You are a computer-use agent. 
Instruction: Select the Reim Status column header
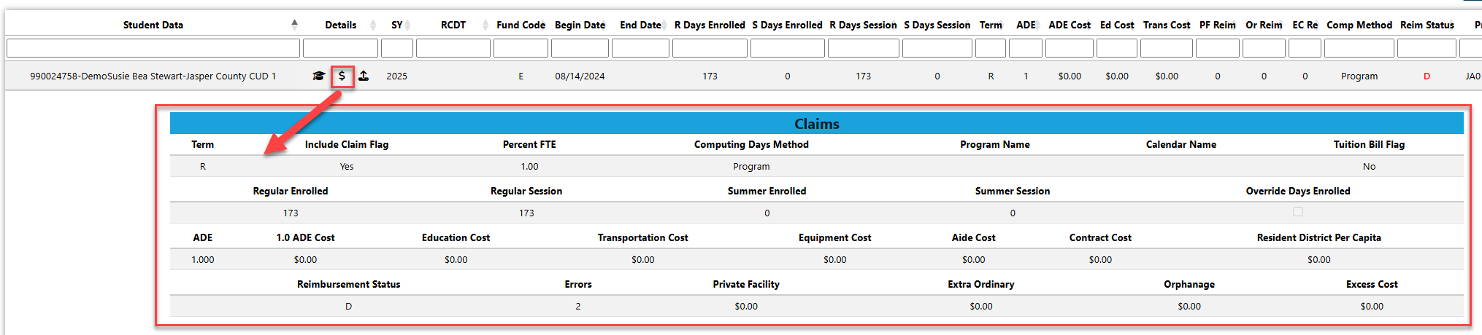[1427, 25]
